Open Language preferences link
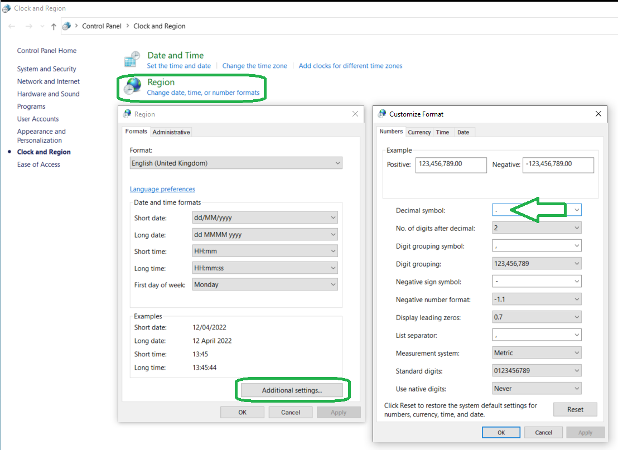Screen dimensions: 618x450 pos(162,189)
